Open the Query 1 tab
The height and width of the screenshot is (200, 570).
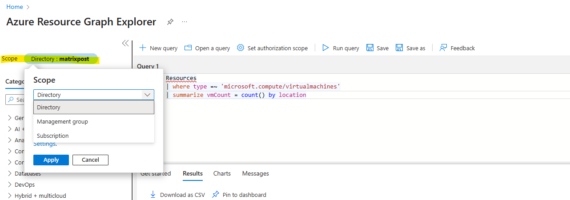tap(148, 66)
